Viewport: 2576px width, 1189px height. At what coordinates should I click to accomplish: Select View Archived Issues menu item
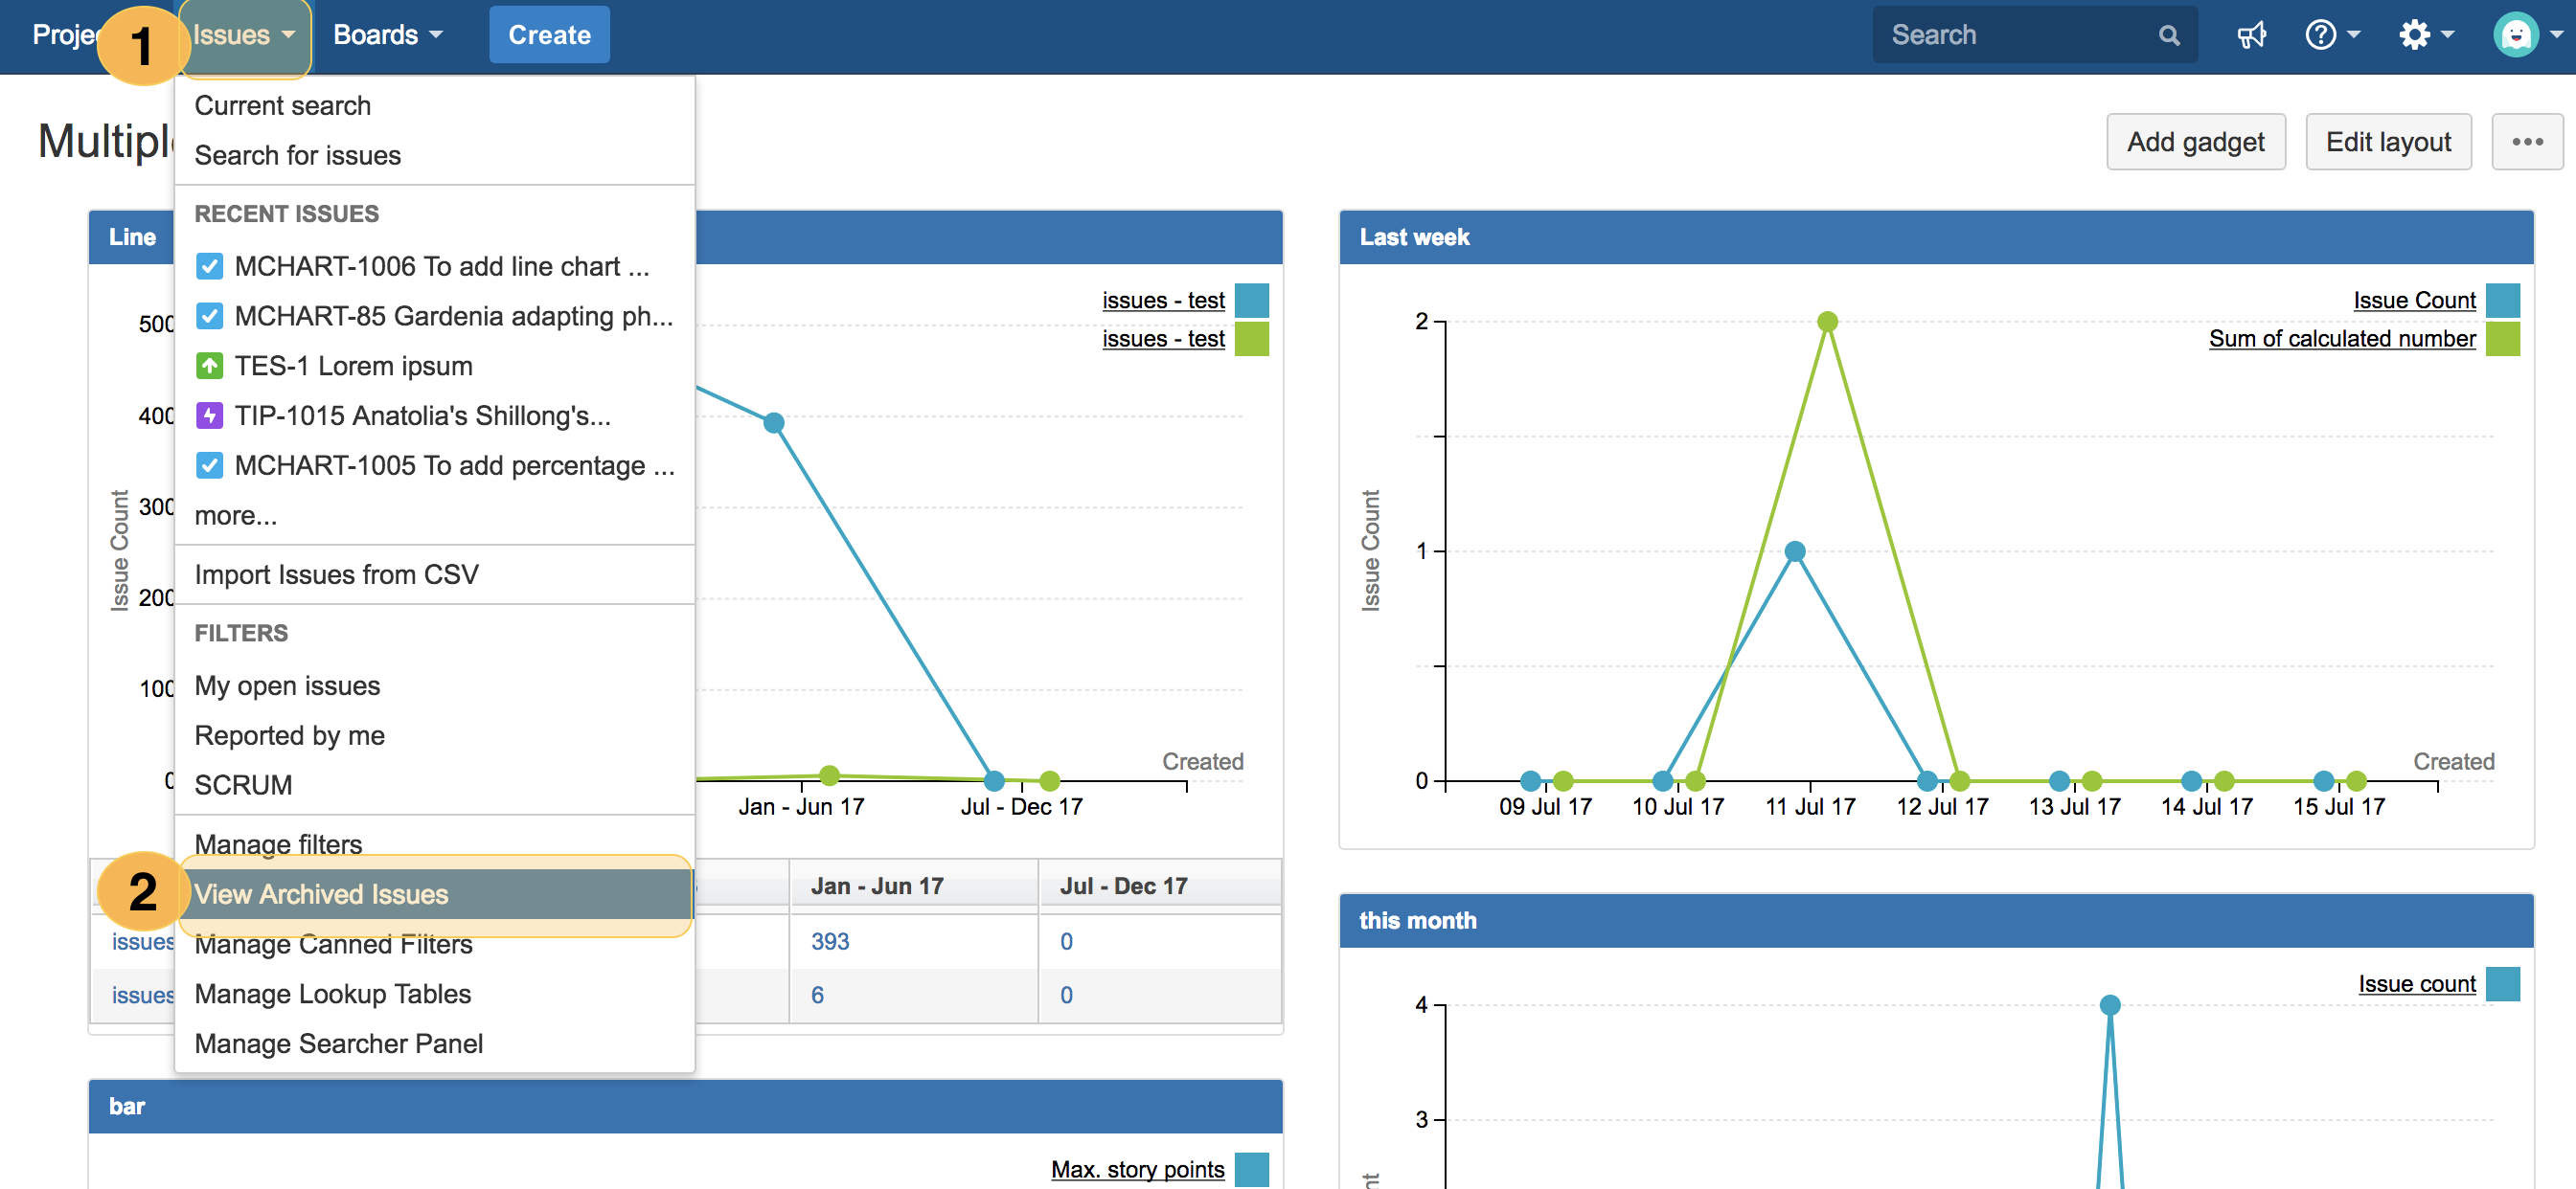pyautogui.click(x=321, y=894)
